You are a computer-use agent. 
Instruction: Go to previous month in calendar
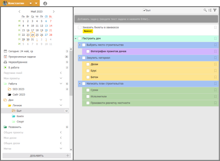[19, 11]
